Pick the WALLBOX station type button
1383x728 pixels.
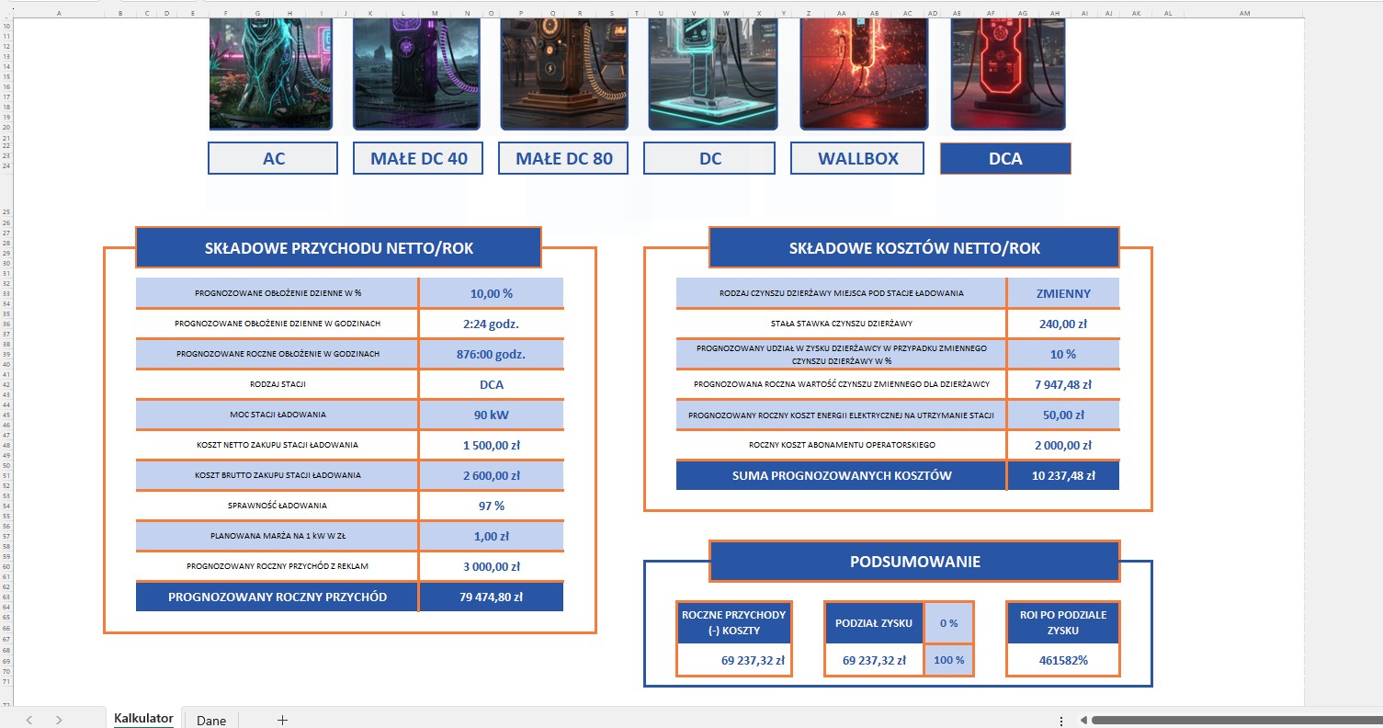point(857,158)
